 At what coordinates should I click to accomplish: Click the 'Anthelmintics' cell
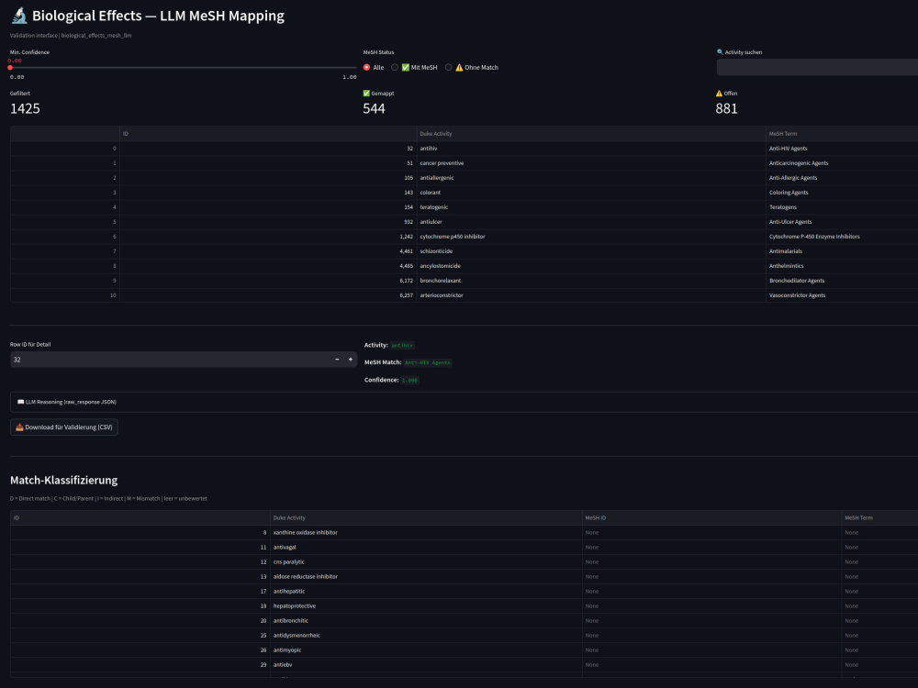(x=842, y=266)
